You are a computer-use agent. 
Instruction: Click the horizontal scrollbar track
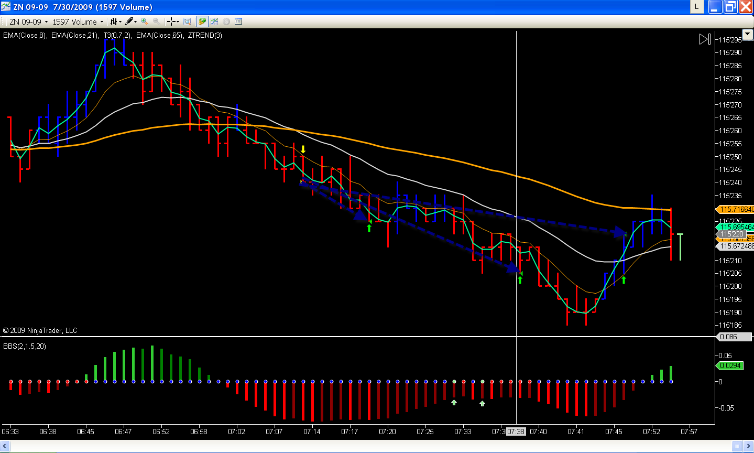click(371, 446)
